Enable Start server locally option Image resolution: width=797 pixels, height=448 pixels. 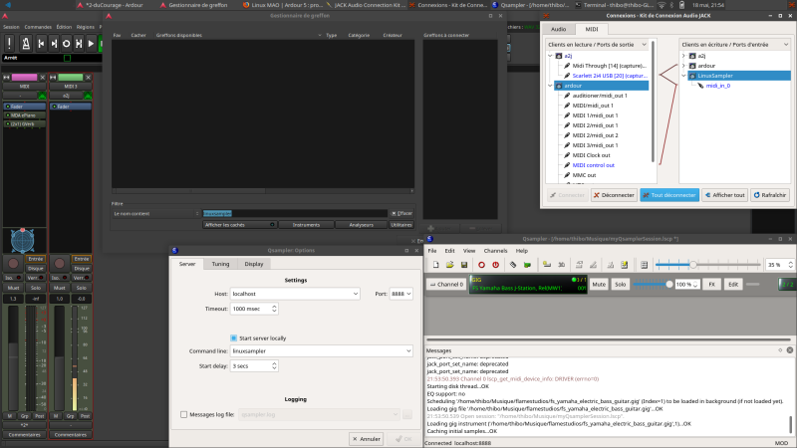click(234, 337)
